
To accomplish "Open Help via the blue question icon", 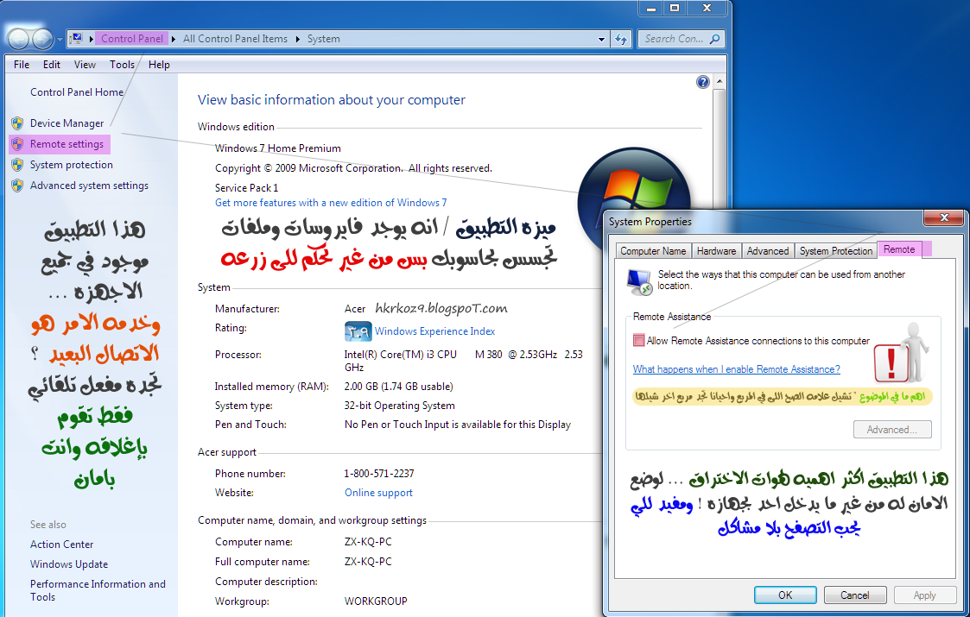I will click(x=703, y=82).
